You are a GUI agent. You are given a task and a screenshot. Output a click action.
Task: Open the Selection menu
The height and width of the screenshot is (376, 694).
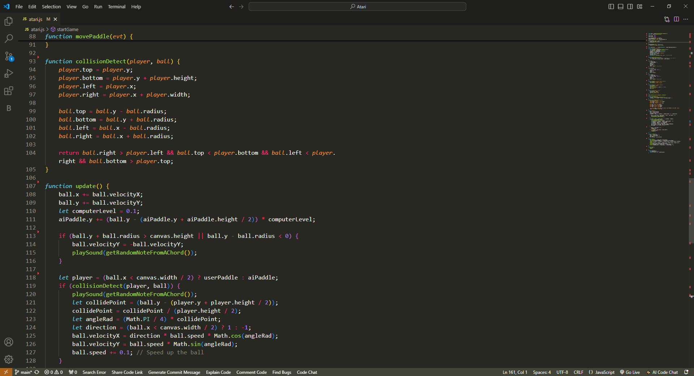pyautogui.click(x=51, y=7)
